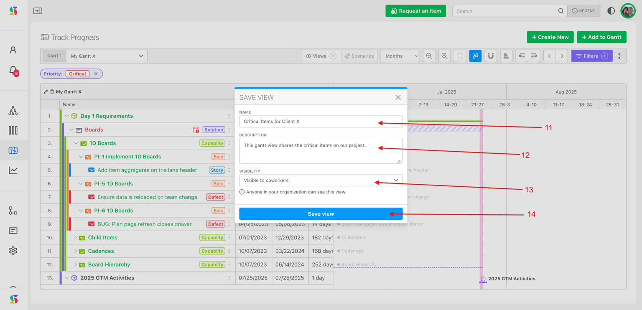Open the hierarchy tree icon in sidebar
Image resolution: width=642 pixels, height=310 pixels.
[13, 110]
